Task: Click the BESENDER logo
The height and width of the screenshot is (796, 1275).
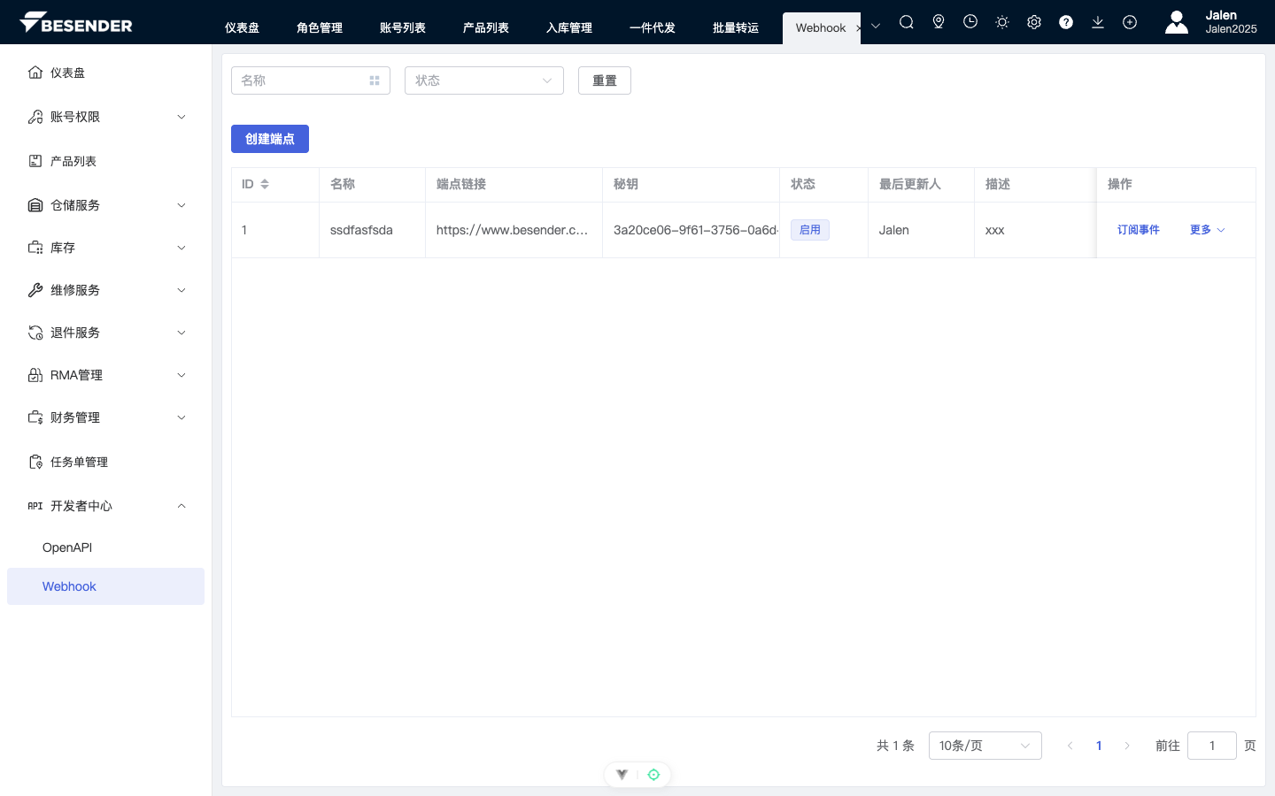Action: tap(76, 22)
